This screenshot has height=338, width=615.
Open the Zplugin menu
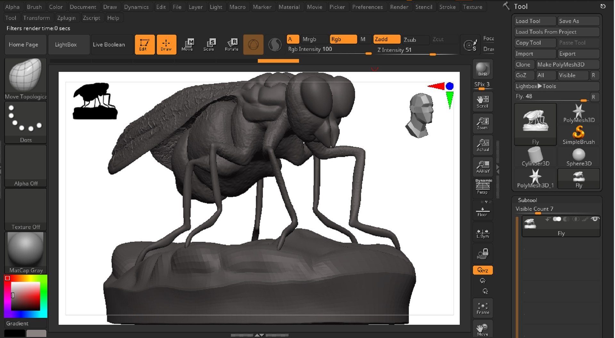[66, 18]
